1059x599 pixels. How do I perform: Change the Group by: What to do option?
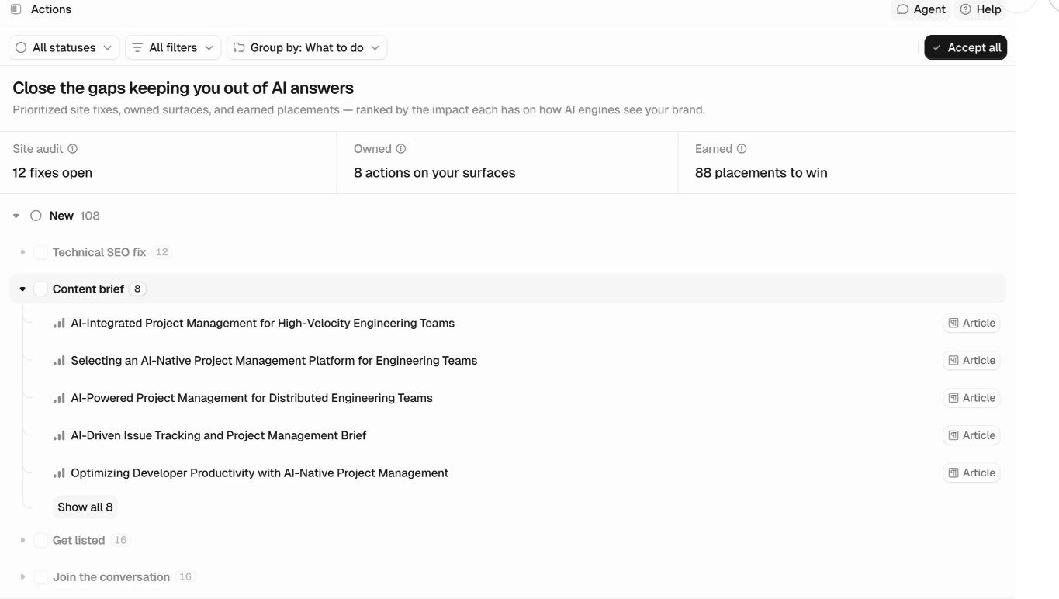pos(307,47)
